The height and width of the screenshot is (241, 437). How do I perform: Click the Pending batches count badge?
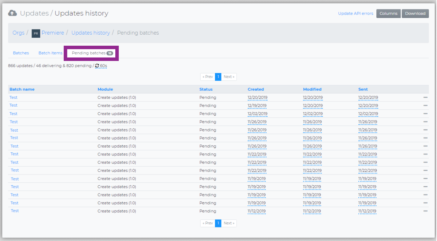(109, 53)
